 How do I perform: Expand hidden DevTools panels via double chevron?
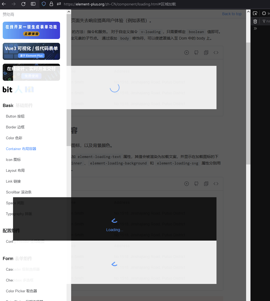coord(255,28)
